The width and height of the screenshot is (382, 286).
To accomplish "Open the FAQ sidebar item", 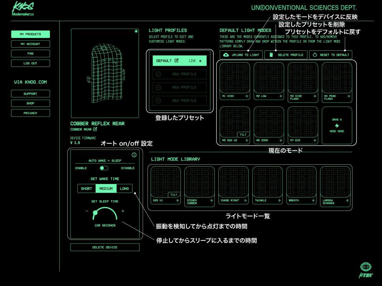I will pos(30,54).
